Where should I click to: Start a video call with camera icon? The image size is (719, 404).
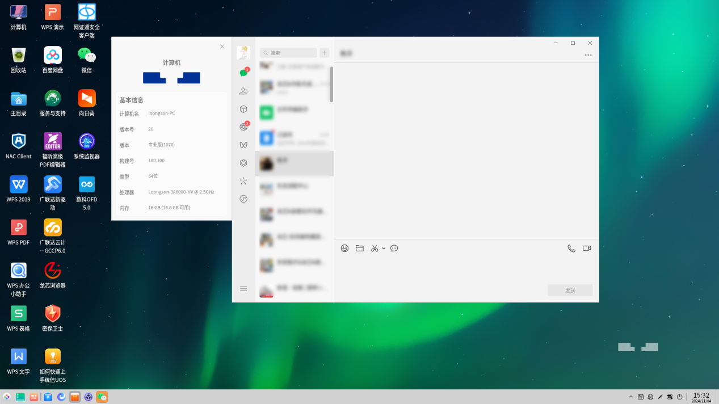[587, 249]
